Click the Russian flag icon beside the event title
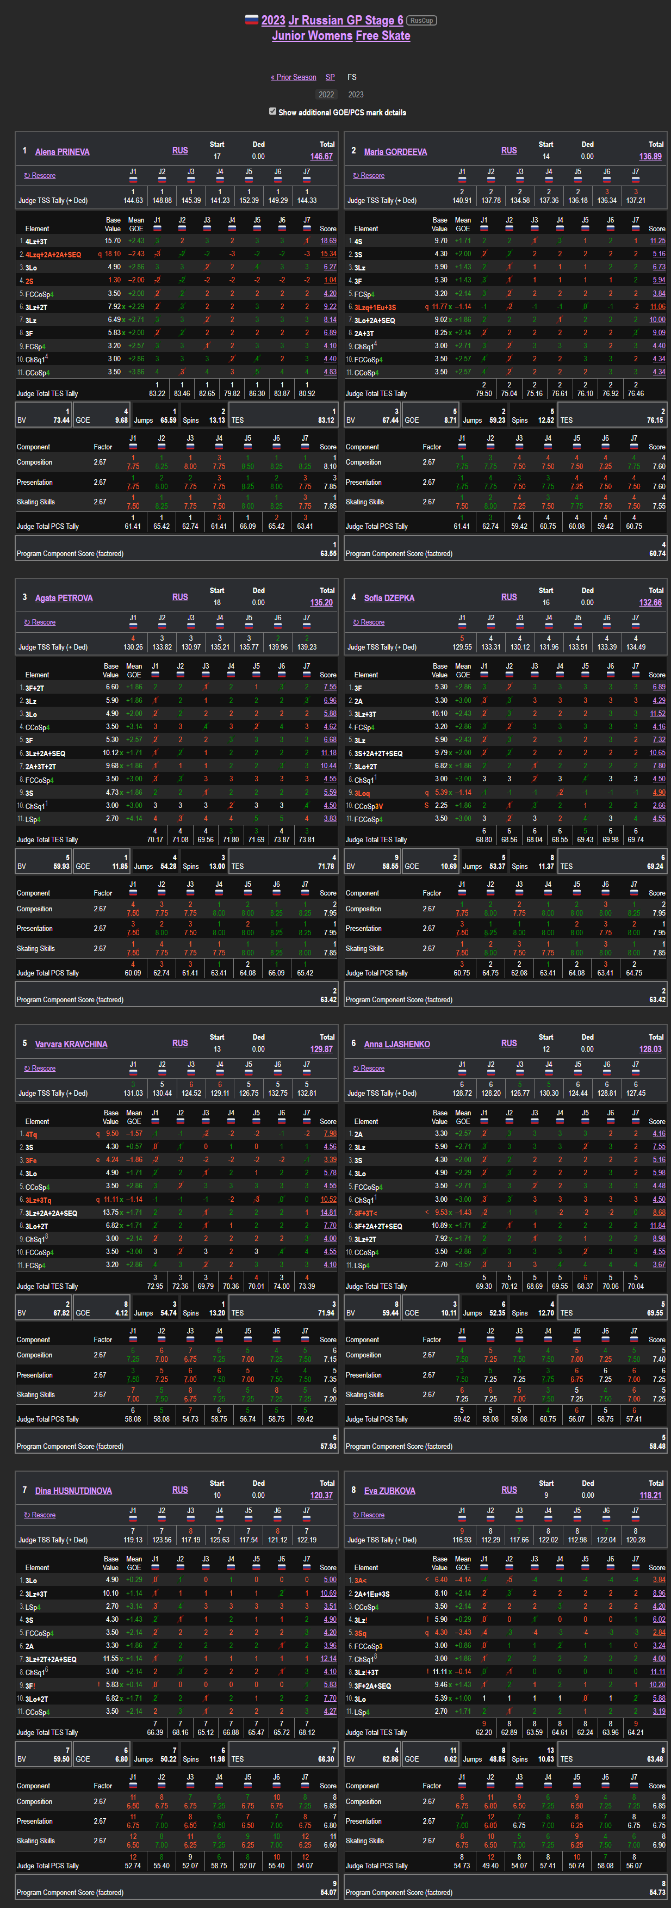This screenshot has height=1908, width=671. 251,20
